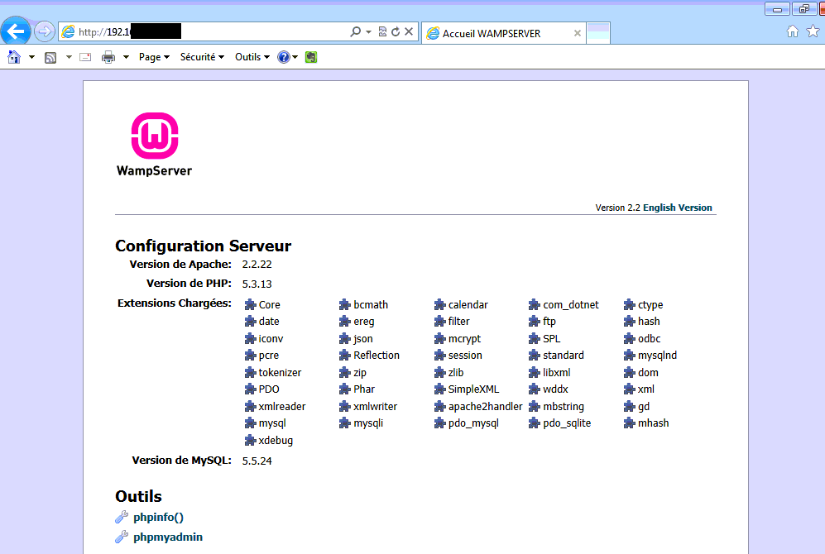The width and height of the screenshot is (825, 554).
Task: Click the puzzle icon next to Core
Action: (251, 304)
